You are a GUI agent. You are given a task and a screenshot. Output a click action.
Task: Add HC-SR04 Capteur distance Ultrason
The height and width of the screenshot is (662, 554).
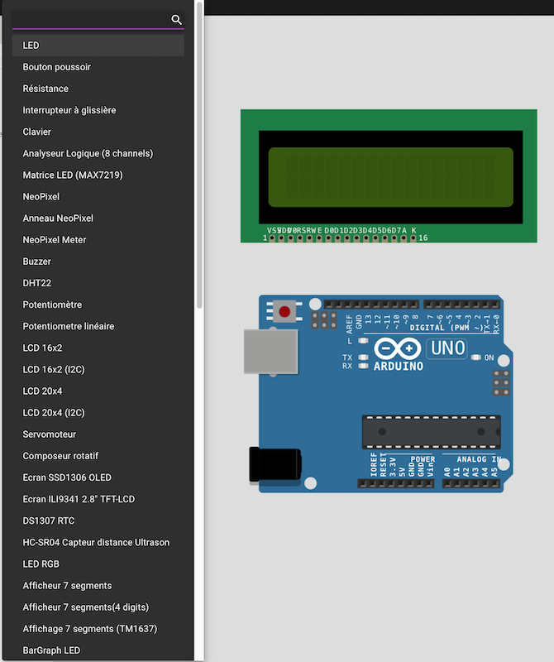pyautogui.click(x=98, y=542)
